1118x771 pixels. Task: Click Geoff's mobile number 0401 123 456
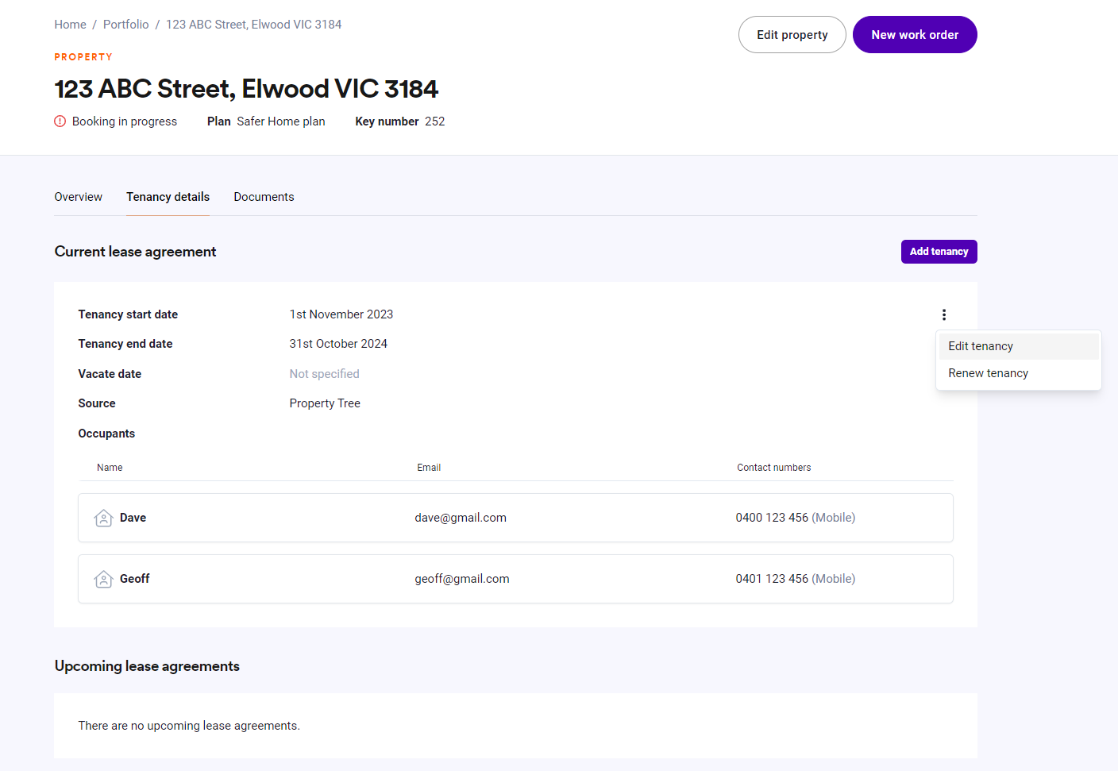(771, 579)
